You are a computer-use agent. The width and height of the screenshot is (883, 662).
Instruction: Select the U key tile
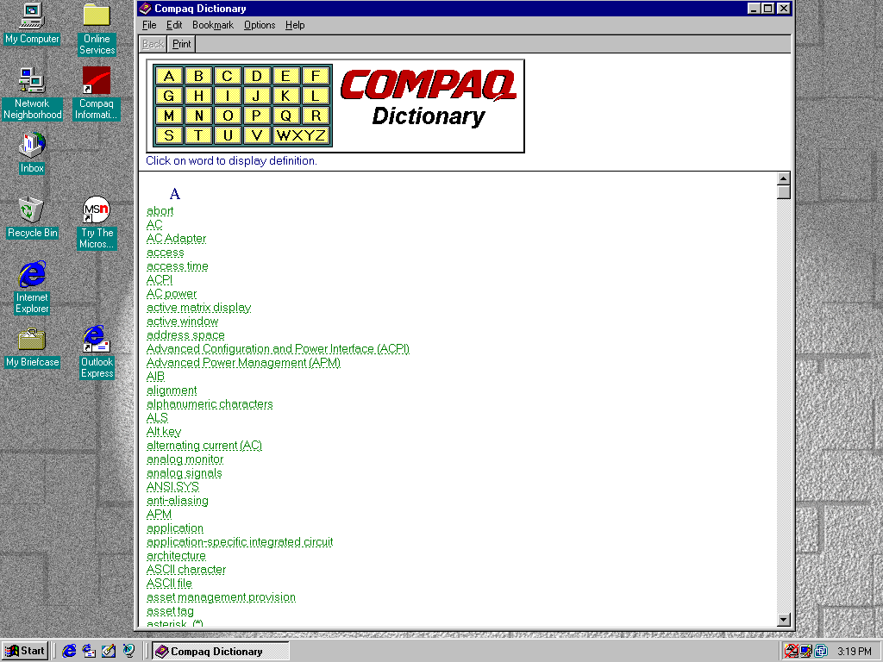coord(228,135)
